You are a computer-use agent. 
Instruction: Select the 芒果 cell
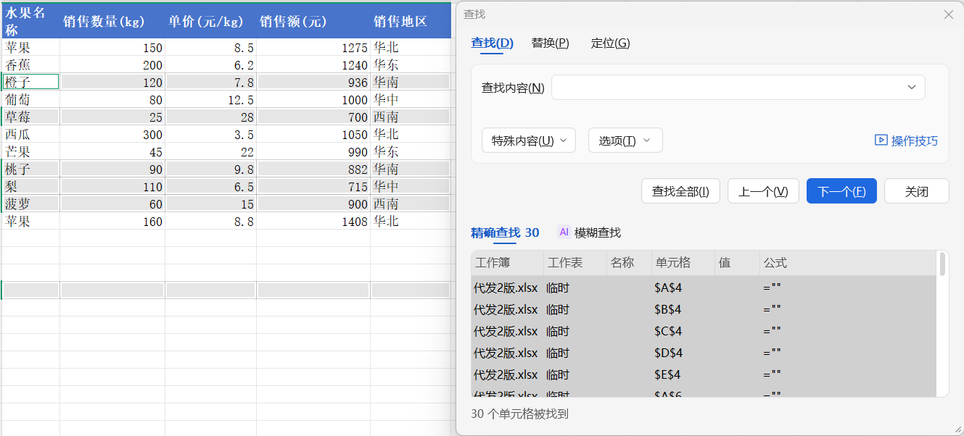tap(30, 151)
